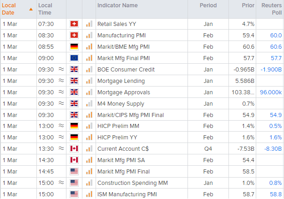Sort by Local Time column header
This screenshot has width=284, height=199.
(46, 9)
